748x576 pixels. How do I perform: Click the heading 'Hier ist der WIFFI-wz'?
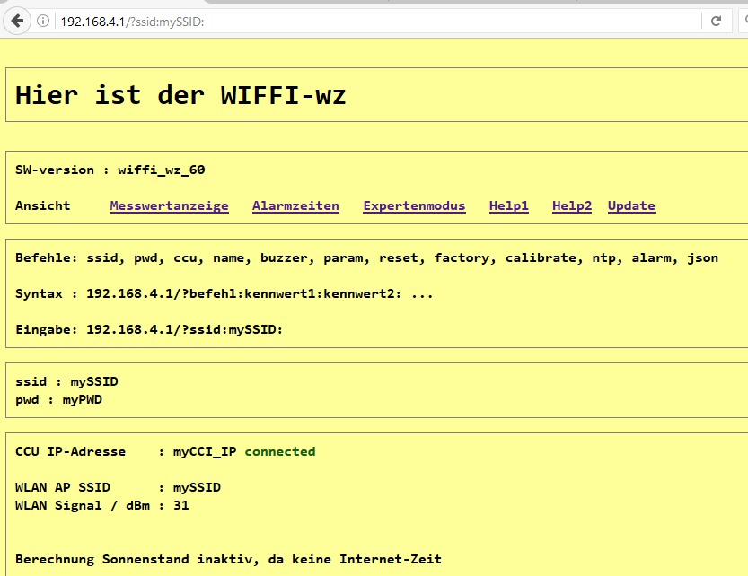(x=180, y=95)
